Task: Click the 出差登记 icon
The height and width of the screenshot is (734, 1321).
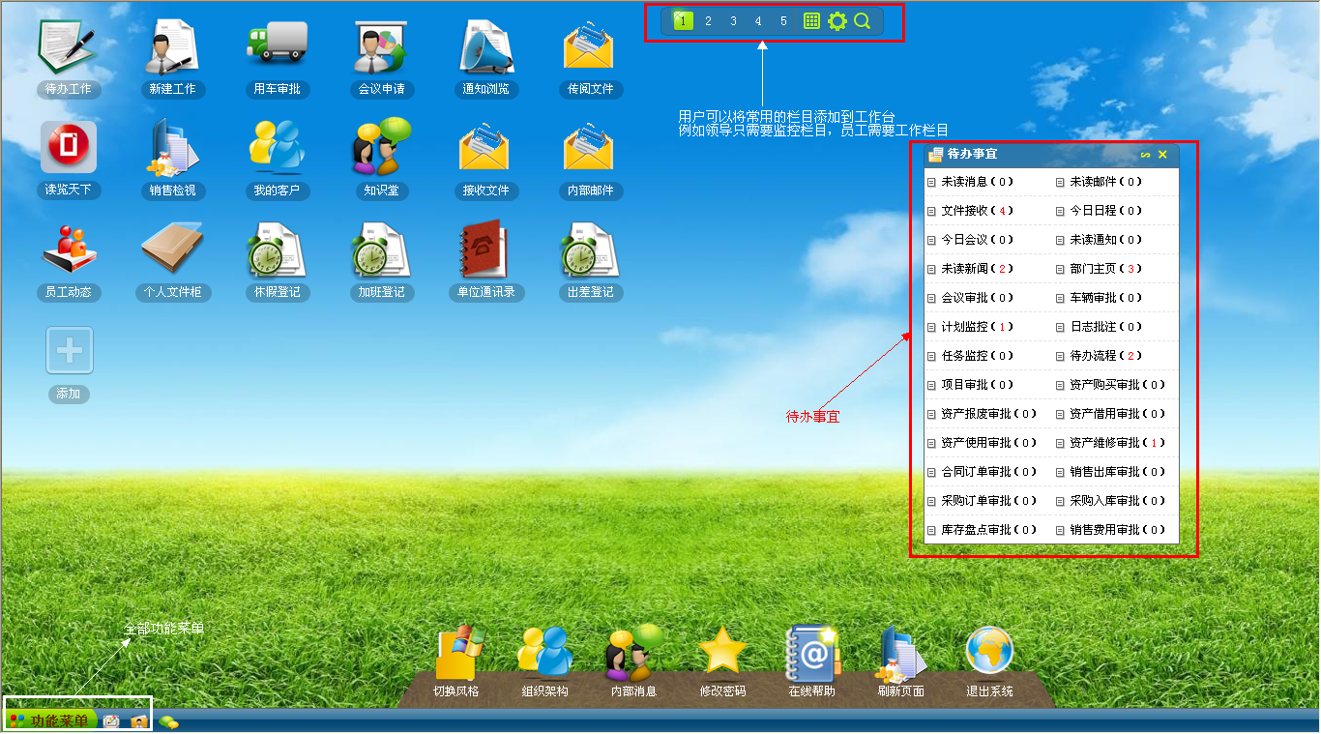Action: click(x=590, y=249)
